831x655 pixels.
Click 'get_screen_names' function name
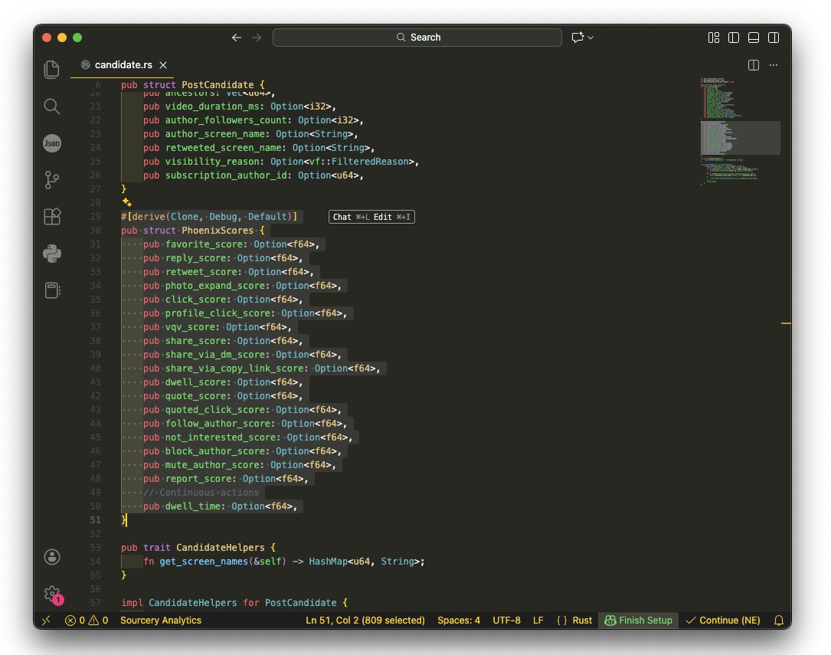[x=204, y=562]
